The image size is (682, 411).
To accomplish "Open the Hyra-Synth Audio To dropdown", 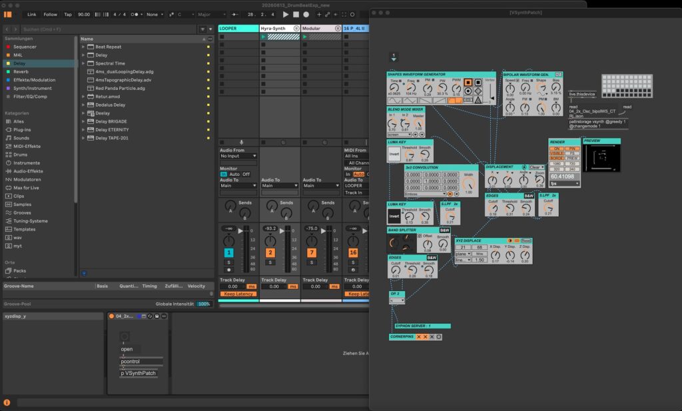I will point(279,185).
